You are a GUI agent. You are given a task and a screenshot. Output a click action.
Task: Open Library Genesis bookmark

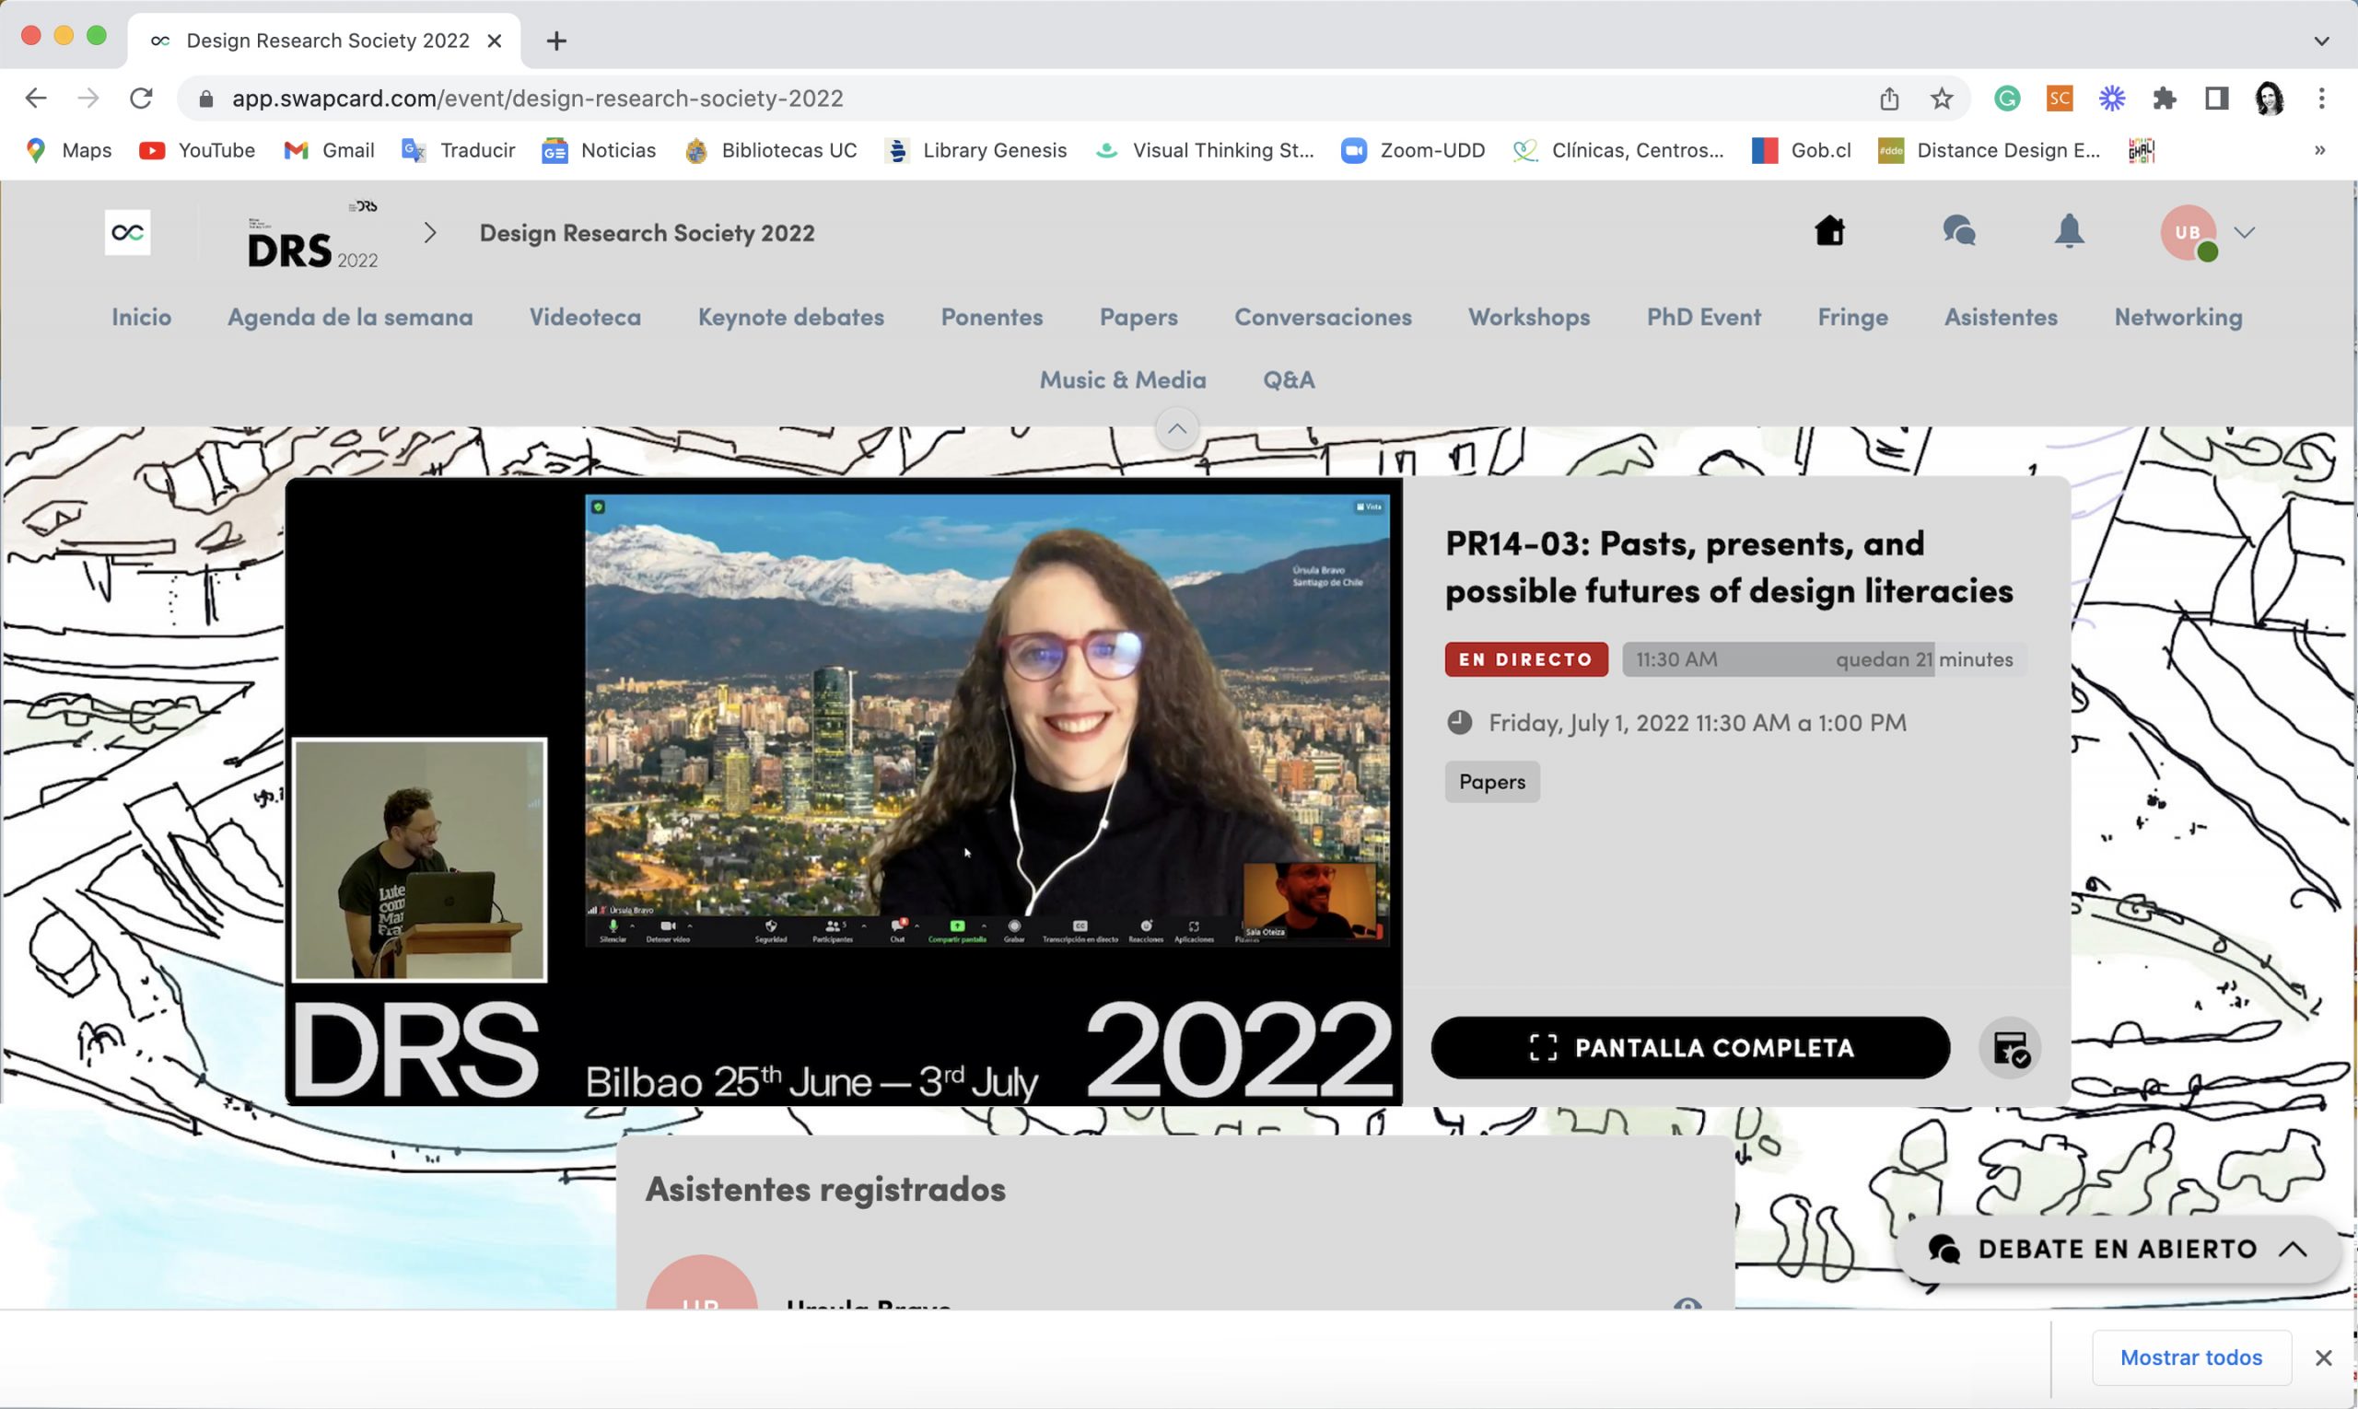coord(976,150)
